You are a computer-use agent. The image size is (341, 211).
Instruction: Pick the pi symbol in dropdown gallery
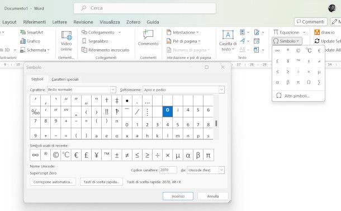[x=298, y=82]
